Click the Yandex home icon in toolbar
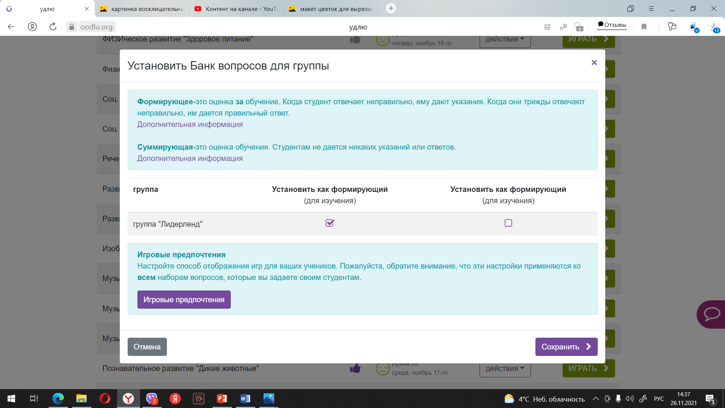Viewport: 725px width, 408px height. click(32, 27)
